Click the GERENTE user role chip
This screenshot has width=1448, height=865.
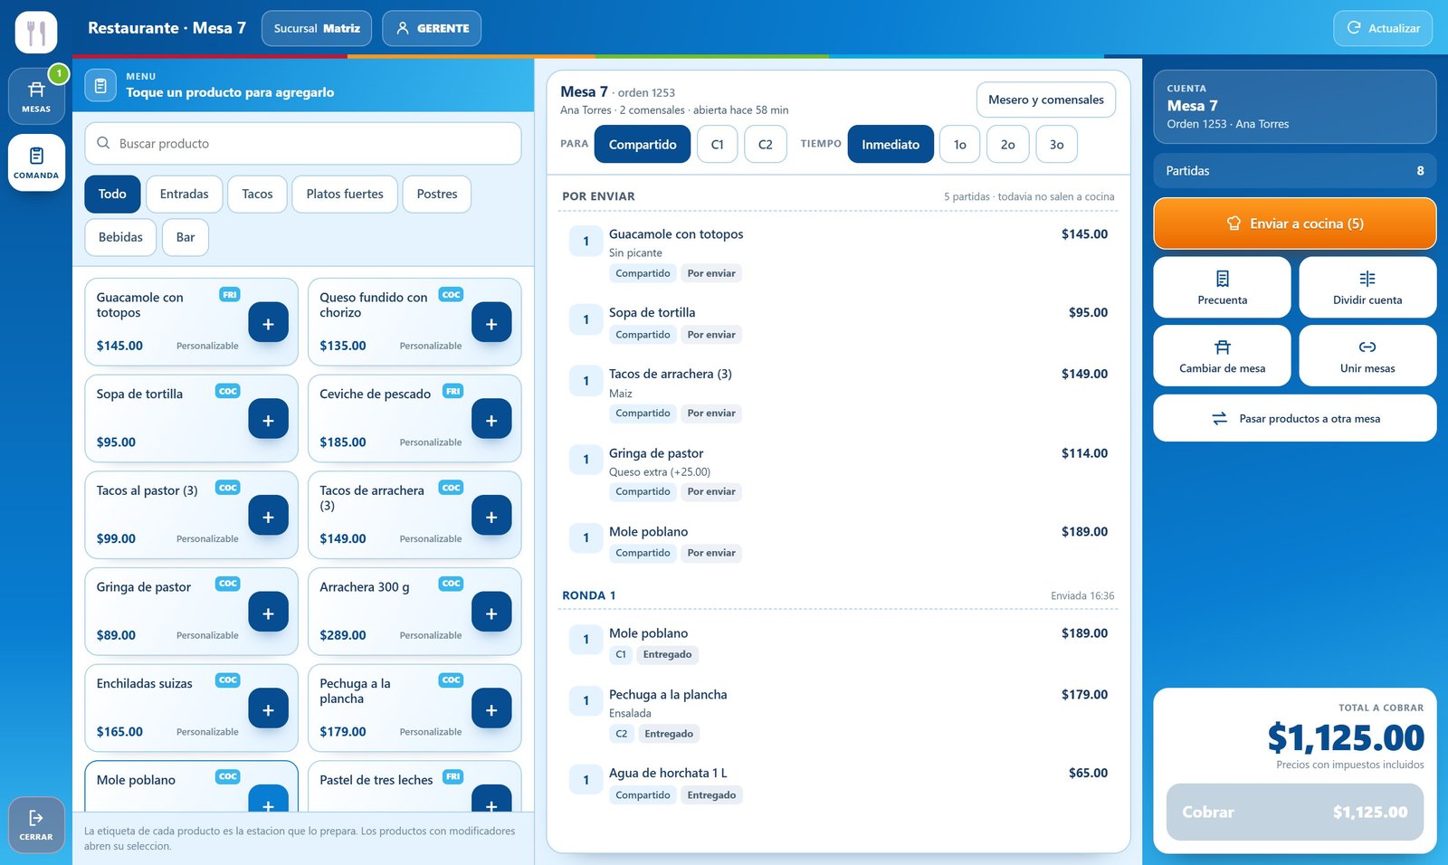(x=432, y=28)
